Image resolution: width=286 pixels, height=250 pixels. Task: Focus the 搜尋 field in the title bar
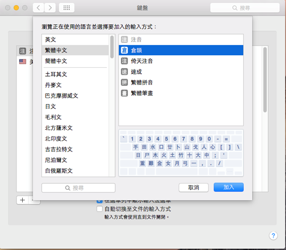tap(245, 8)
